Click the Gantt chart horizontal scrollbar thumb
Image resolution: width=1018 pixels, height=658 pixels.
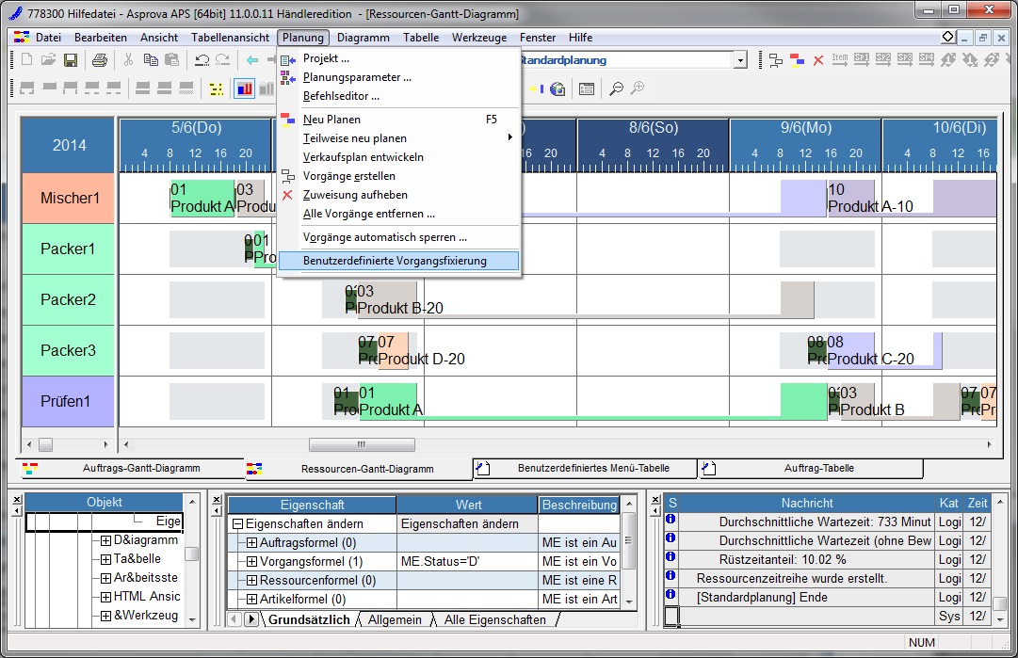tap(361, 444)
